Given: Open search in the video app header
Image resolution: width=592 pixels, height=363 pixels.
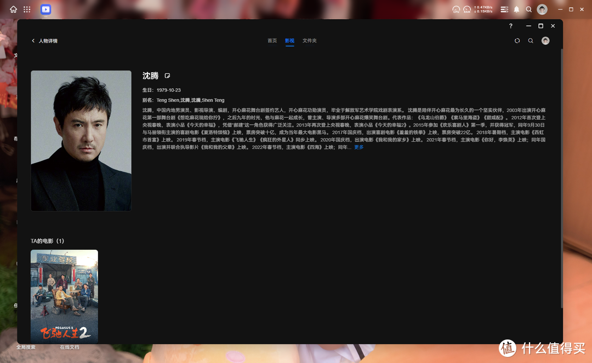Looking at the screenshot, I should (531, 41).
